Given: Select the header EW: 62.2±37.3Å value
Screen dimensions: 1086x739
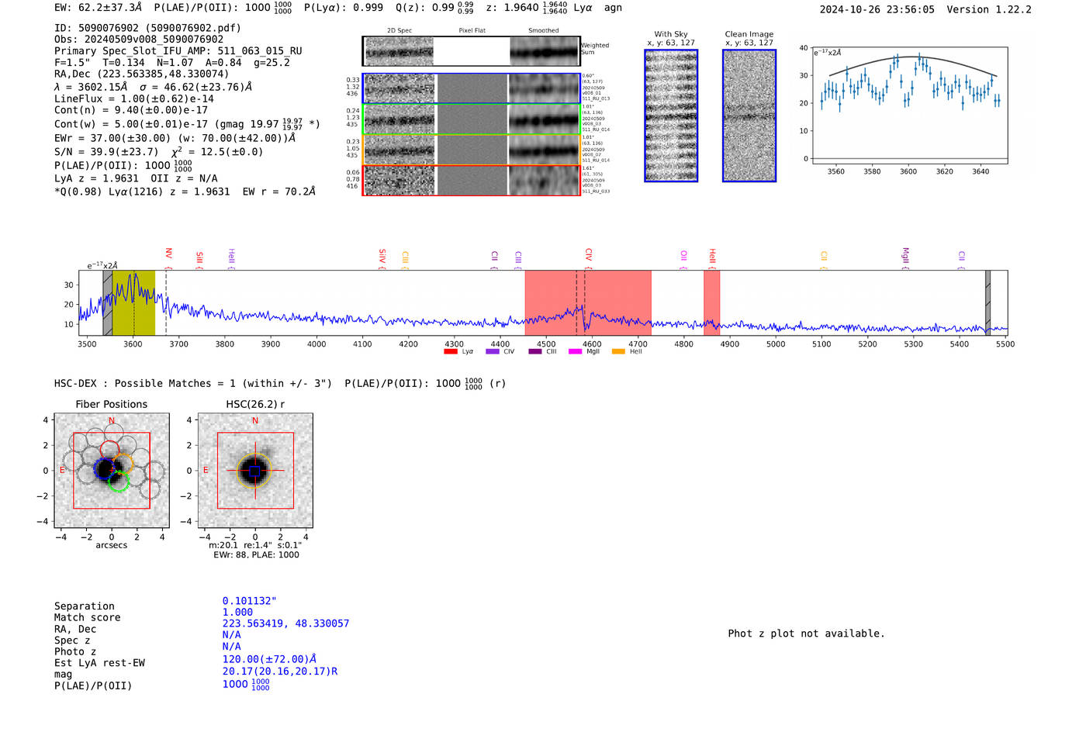Looking at the screenshot, I should coord(99,8).
